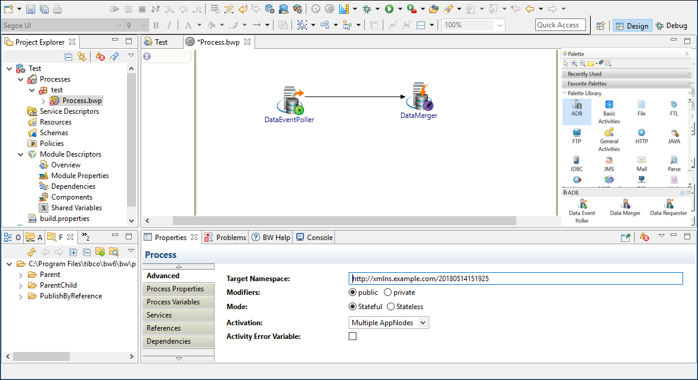Enable the Activity Error Variable checkbox

coord(353,337)
